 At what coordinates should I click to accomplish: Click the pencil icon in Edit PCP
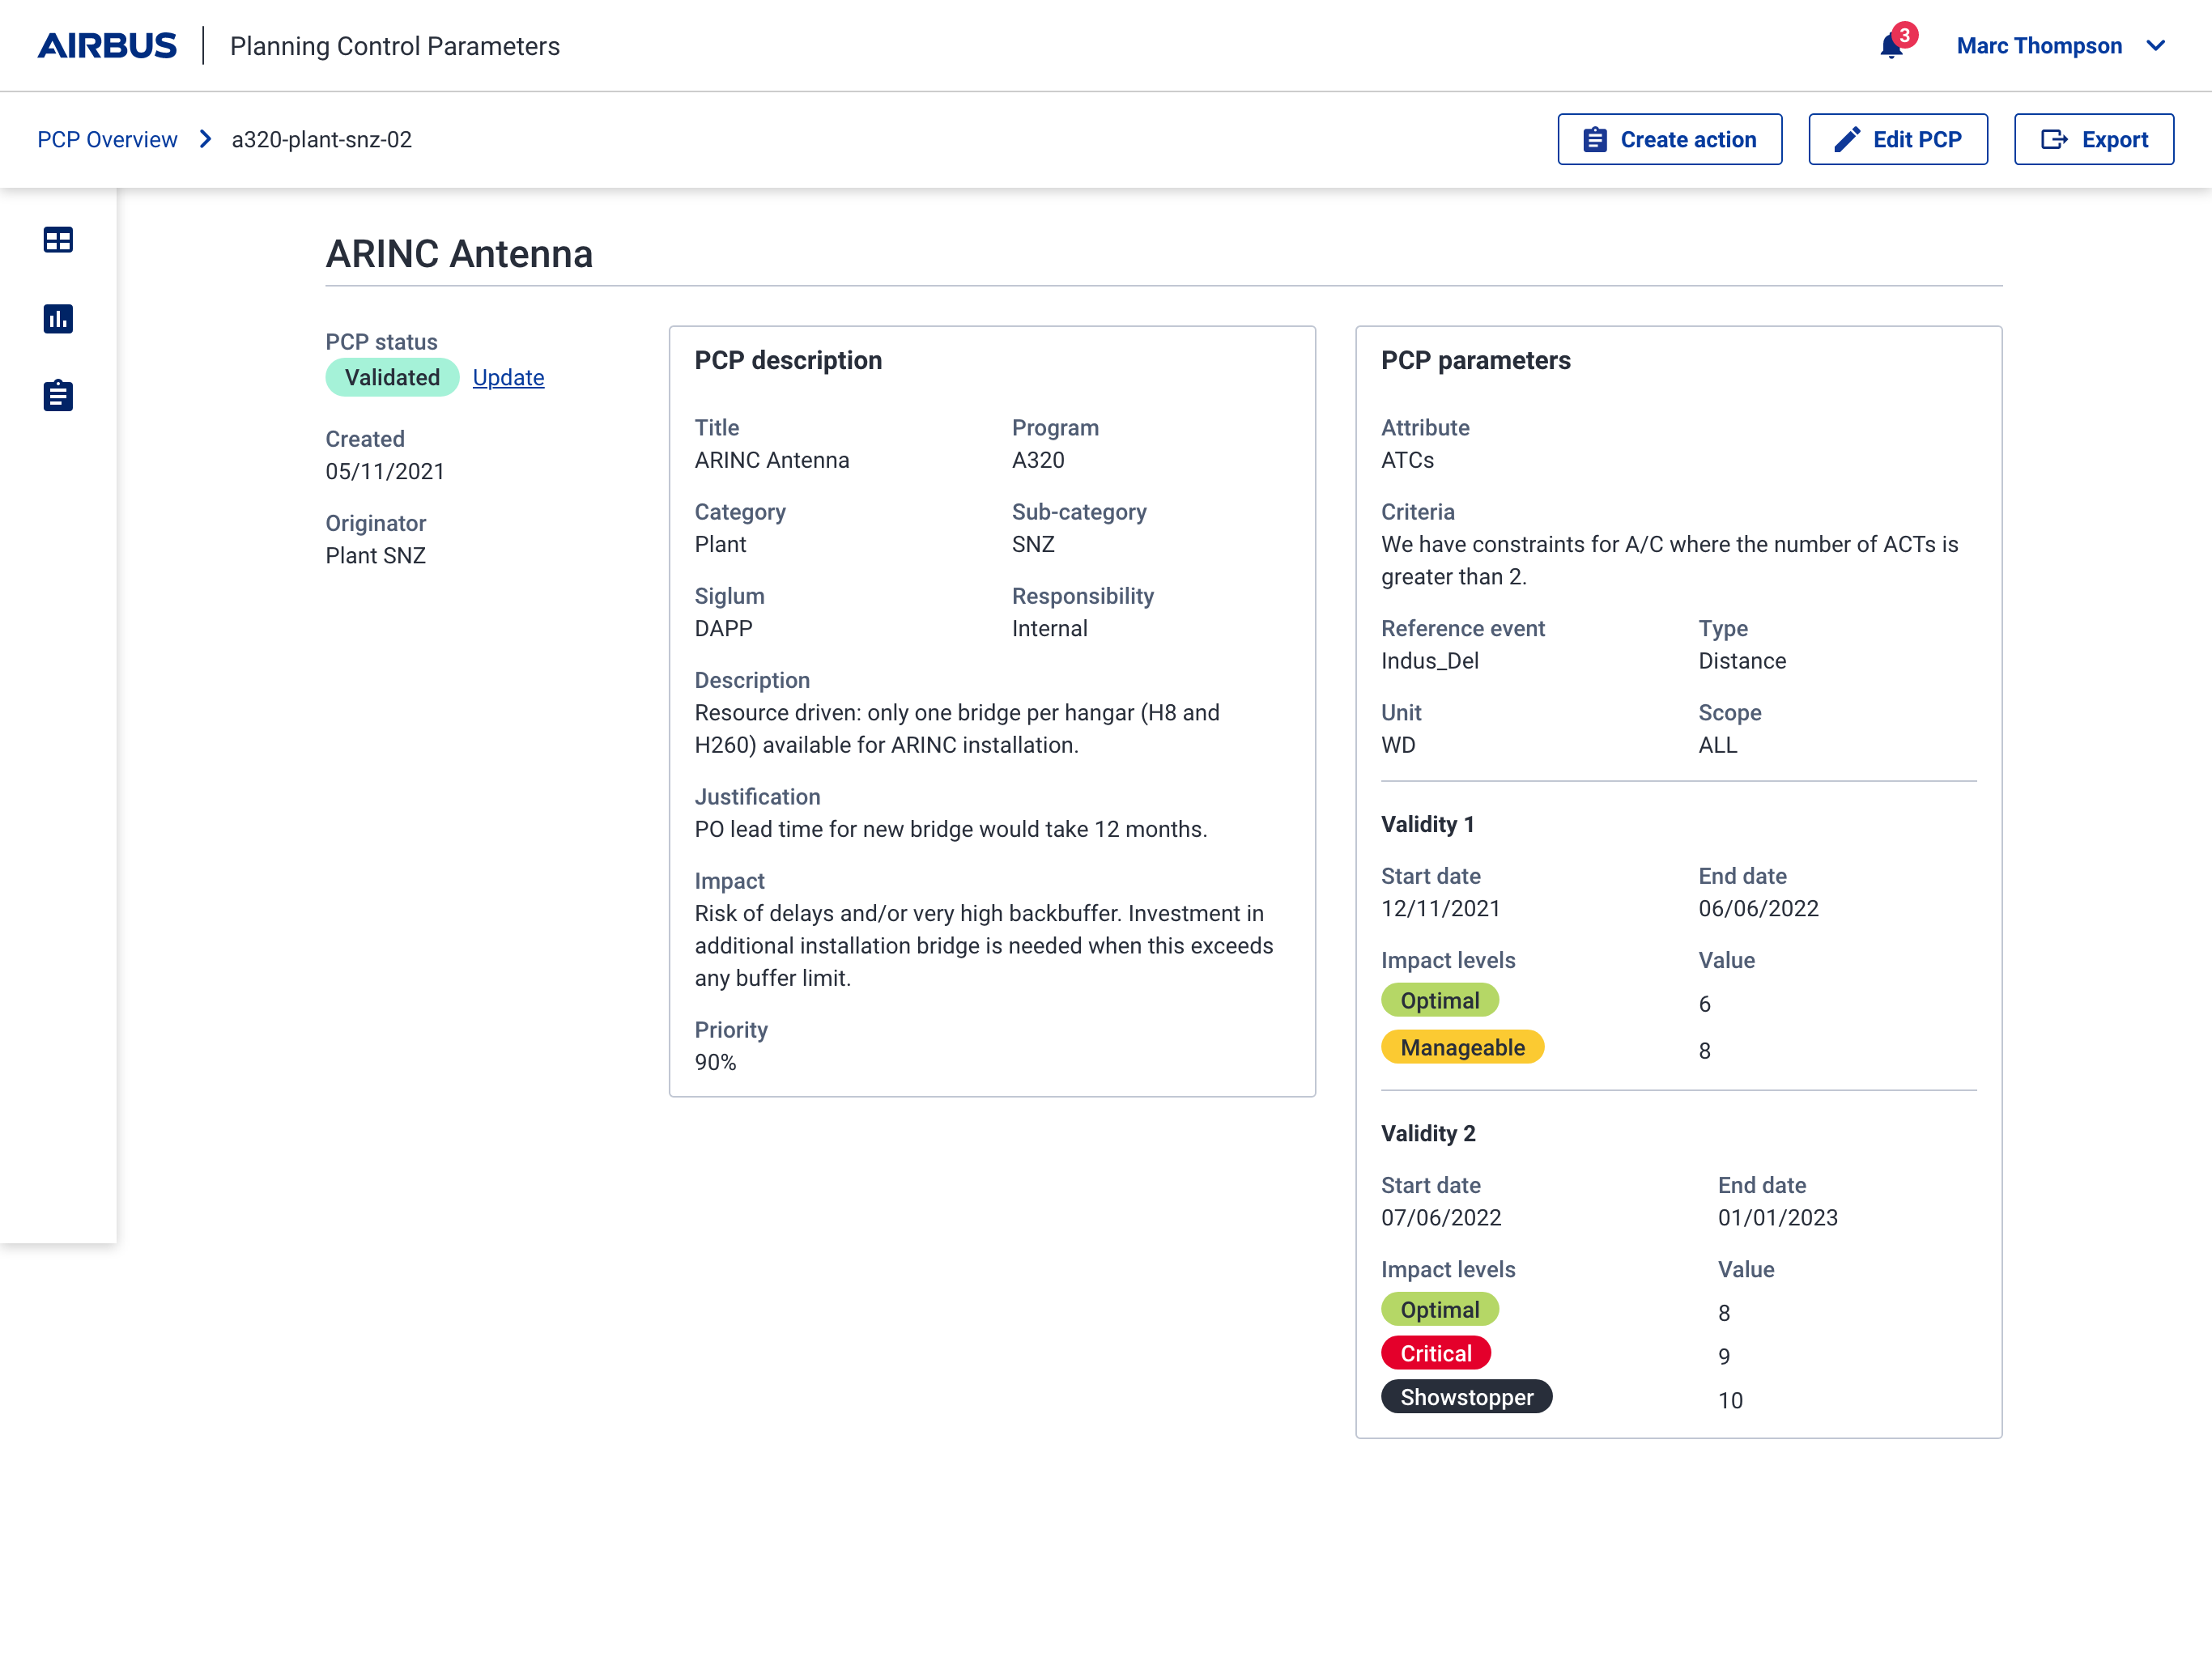pos(1847,140)
